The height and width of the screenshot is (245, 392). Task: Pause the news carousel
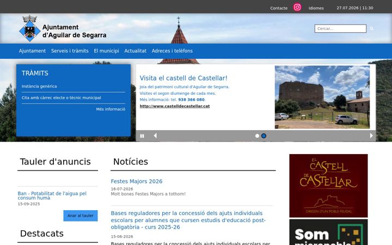[142, 136]
